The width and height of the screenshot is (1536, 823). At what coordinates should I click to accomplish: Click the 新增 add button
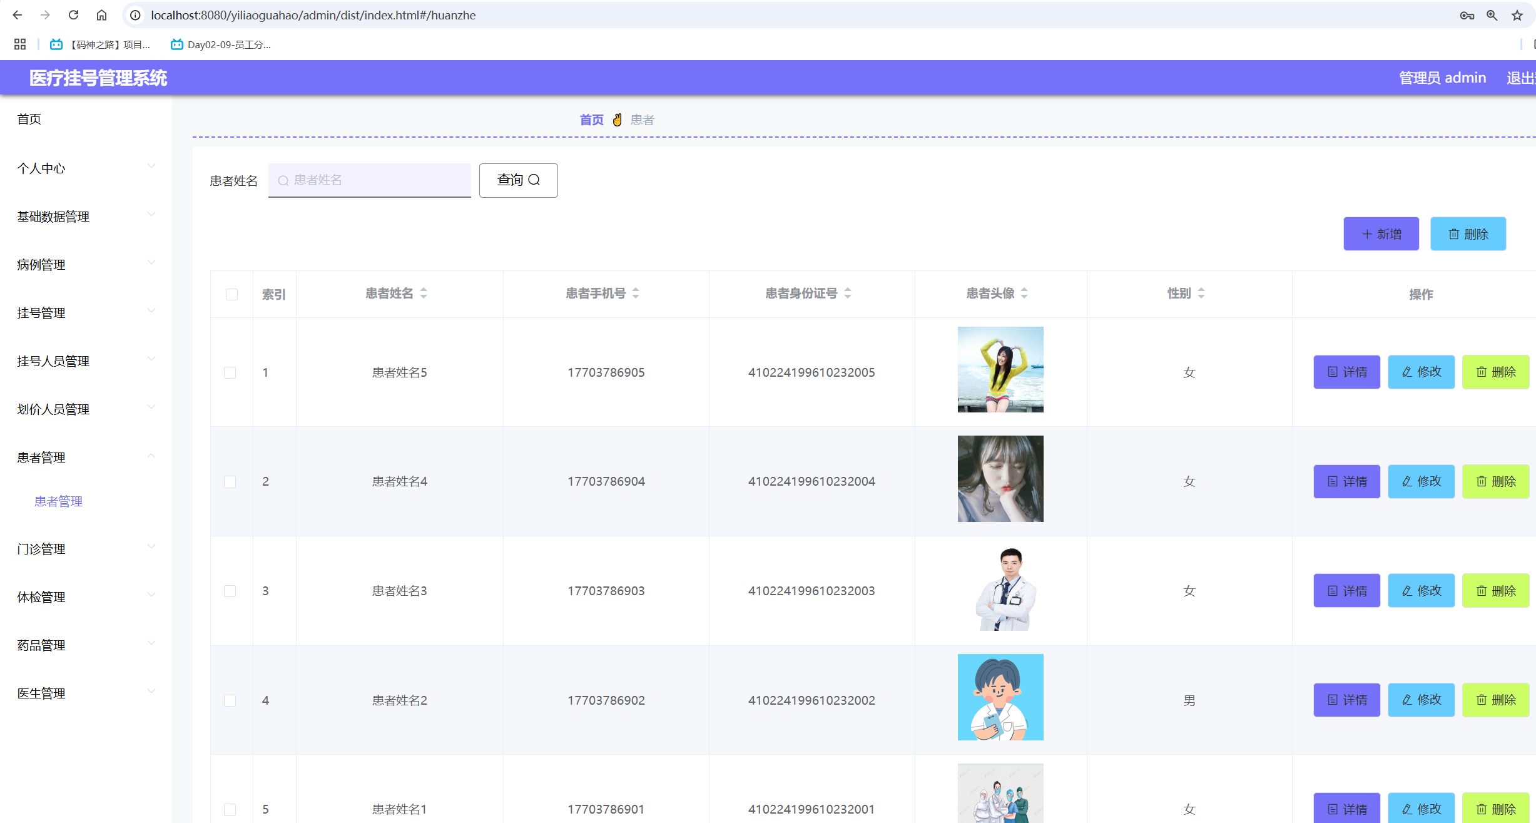[1381, 234]
